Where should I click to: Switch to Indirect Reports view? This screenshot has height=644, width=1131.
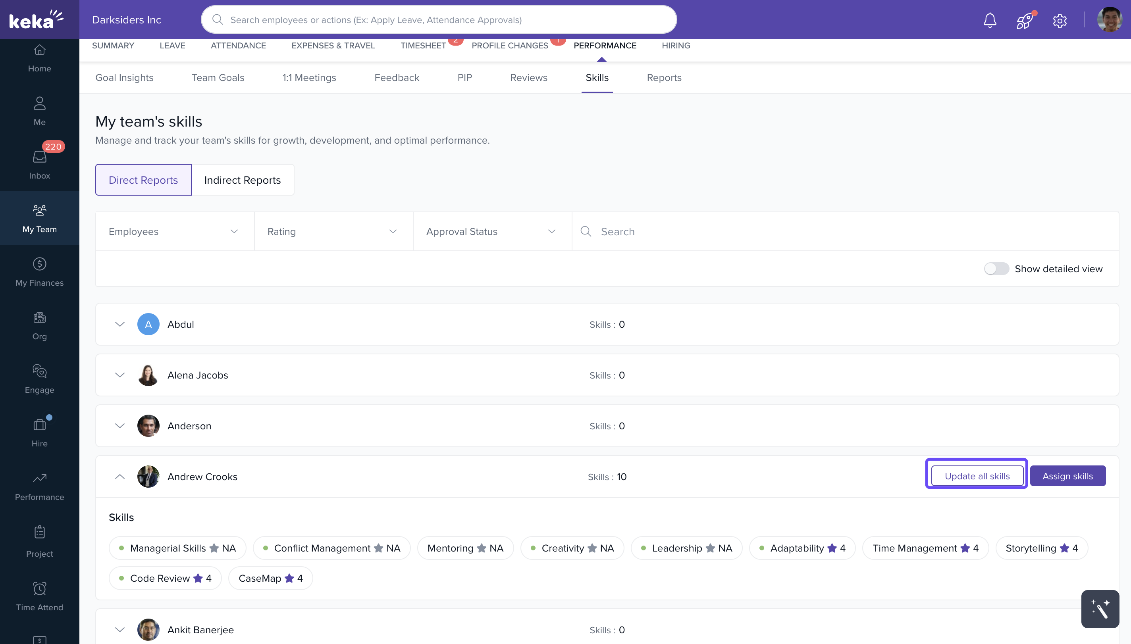pyautogui.click(x=242, y=180)
